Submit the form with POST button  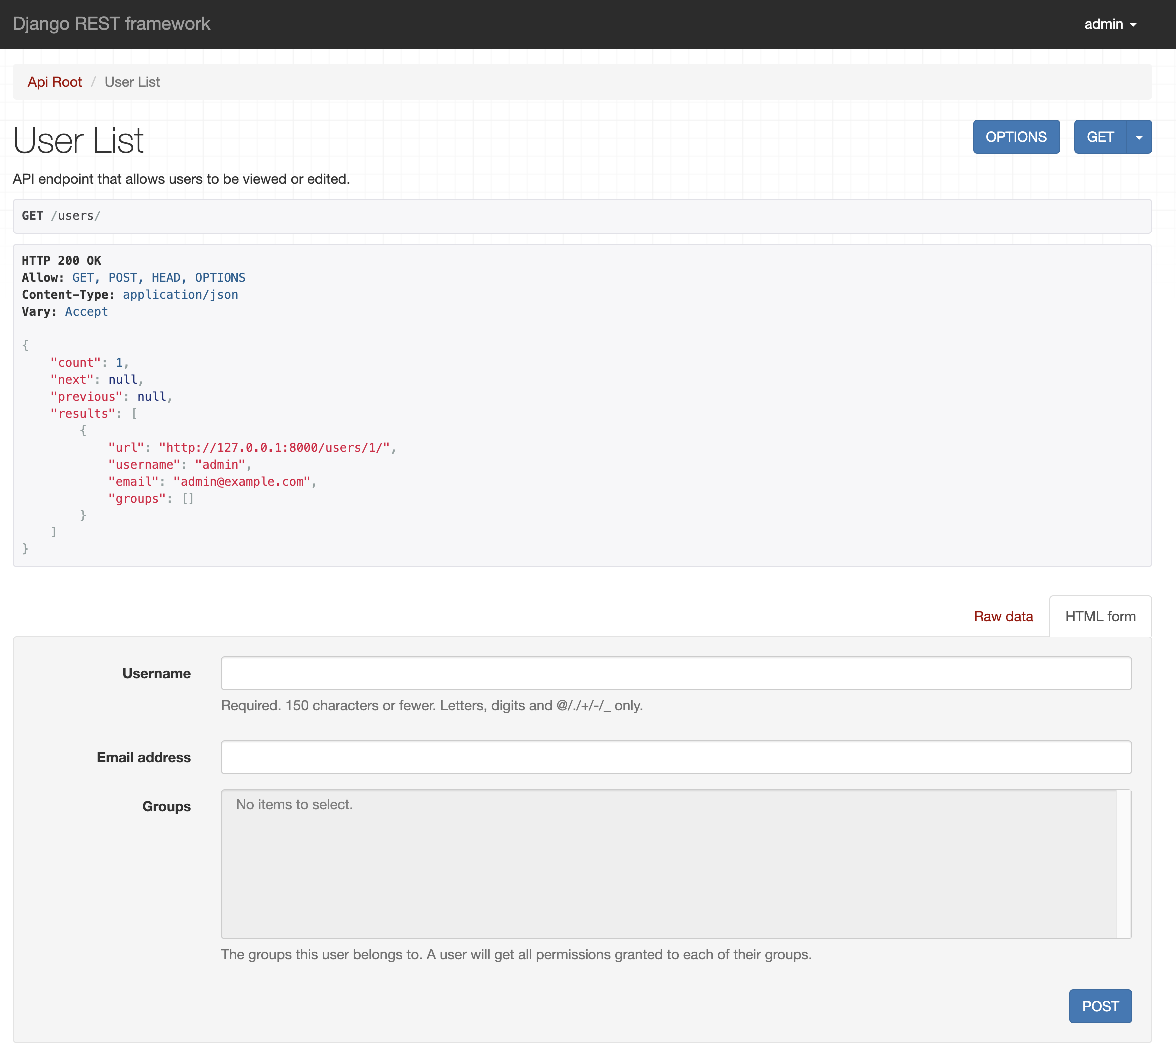pyautogui.click(x=1100, y=1006)
